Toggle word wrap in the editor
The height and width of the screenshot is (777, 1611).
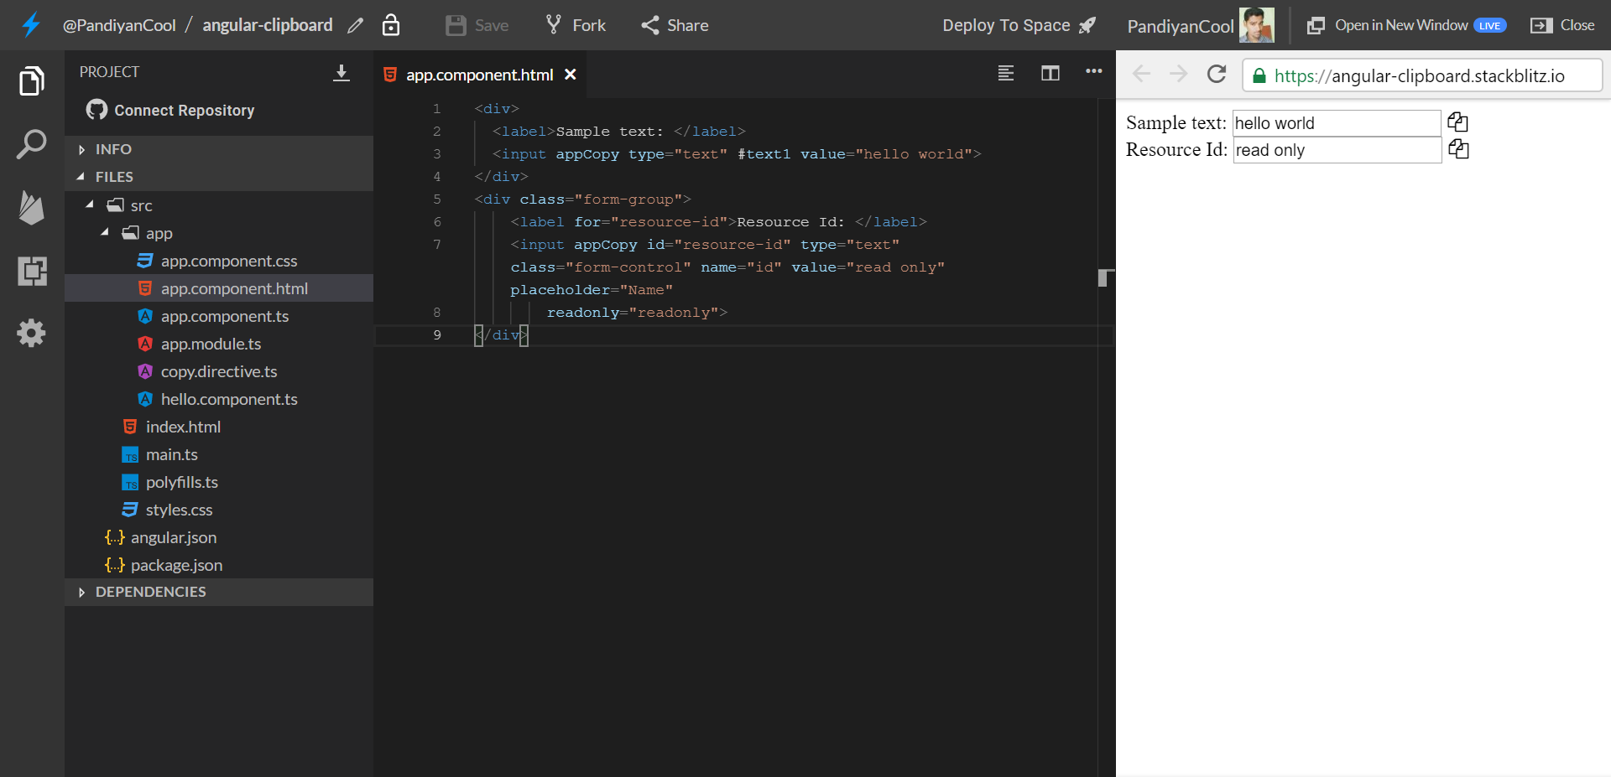(x=1005, y=73)
